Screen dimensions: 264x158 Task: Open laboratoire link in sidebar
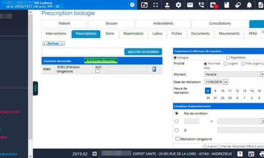point(9,154)
